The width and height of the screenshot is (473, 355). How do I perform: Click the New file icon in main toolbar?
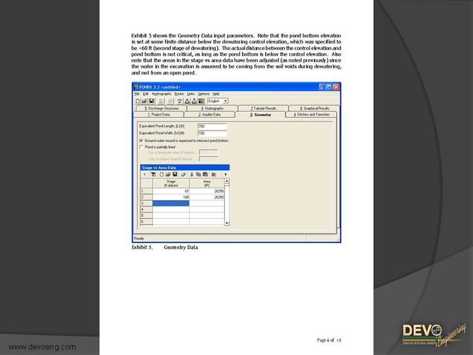click(137, 101)
